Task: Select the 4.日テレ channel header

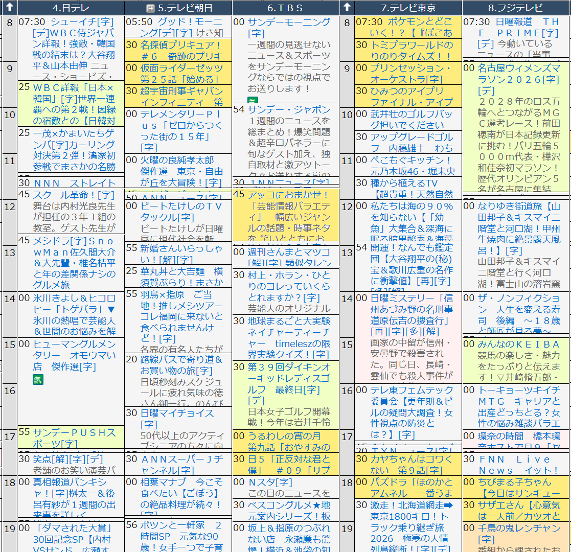Action: point(71,8)
